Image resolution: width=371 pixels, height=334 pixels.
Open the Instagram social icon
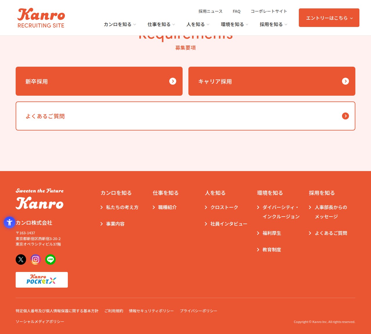click(x=36, y=259)
